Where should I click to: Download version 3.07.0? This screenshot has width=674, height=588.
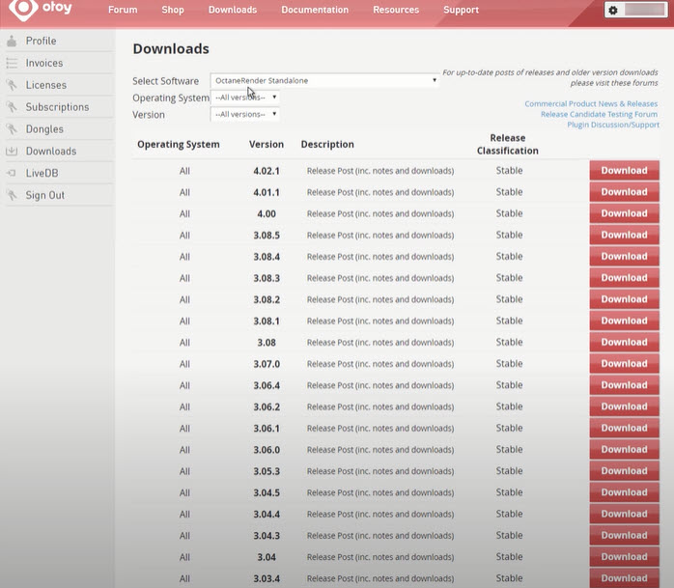[x=624, y=364]
